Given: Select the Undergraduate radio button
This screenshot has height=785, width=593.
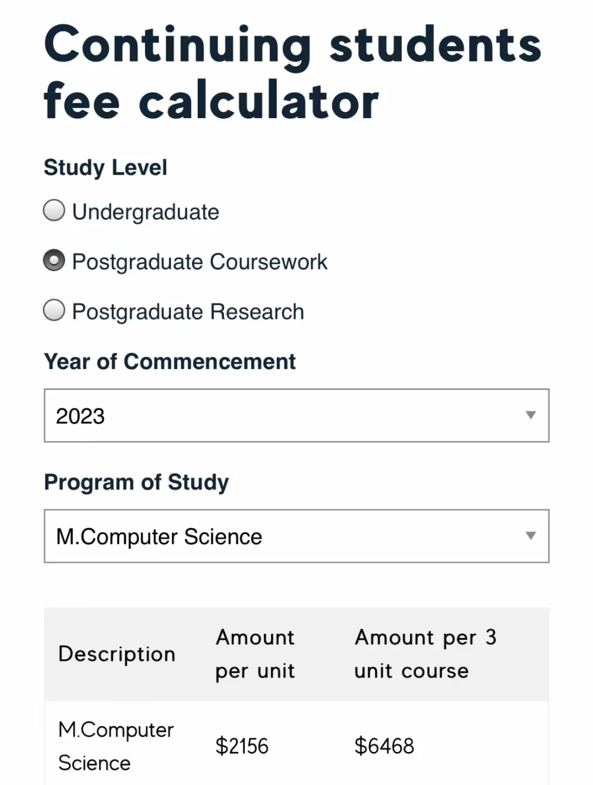Looking at the screenshot, I should click(x=54, y=210).
